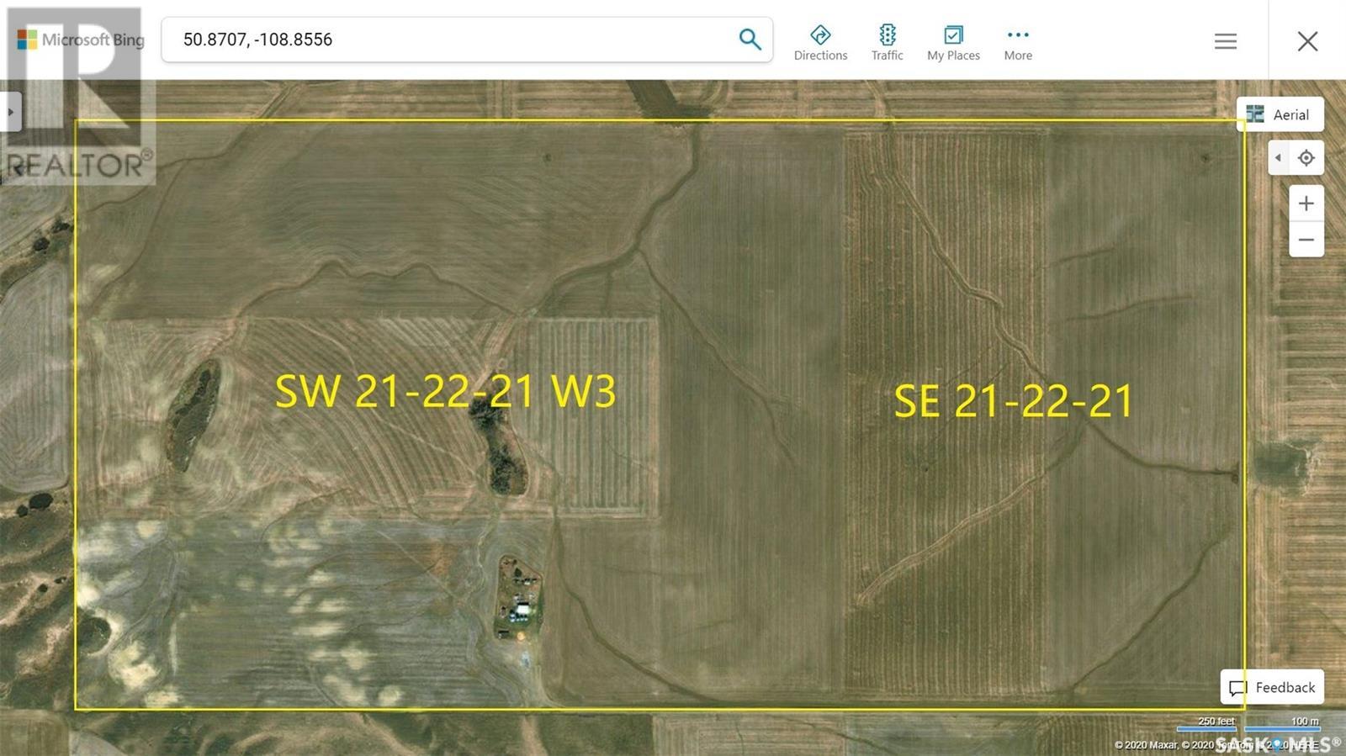Click the SE 21-22-21 map label
This screenshot has height=756, width=1346.
[1013, 401]
